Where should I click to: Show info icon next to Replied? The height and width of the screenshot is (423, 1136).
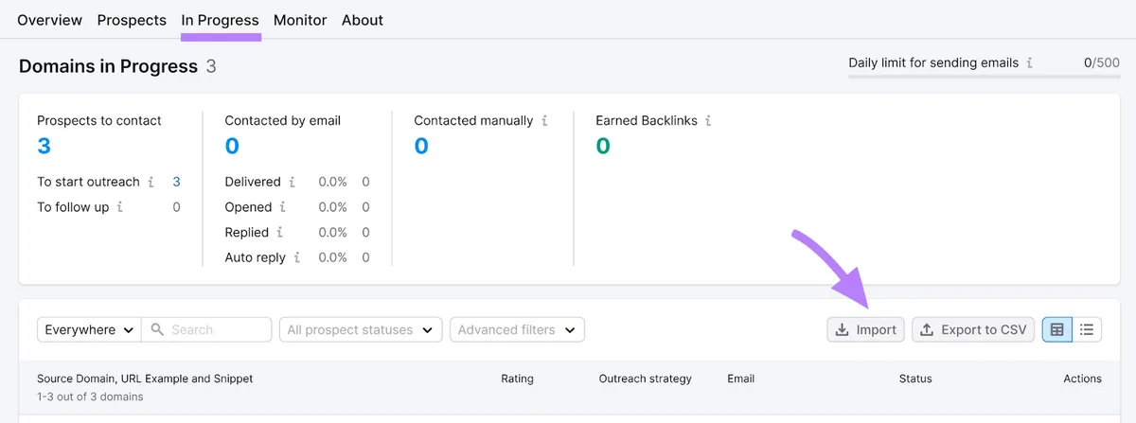coord(279,233)
